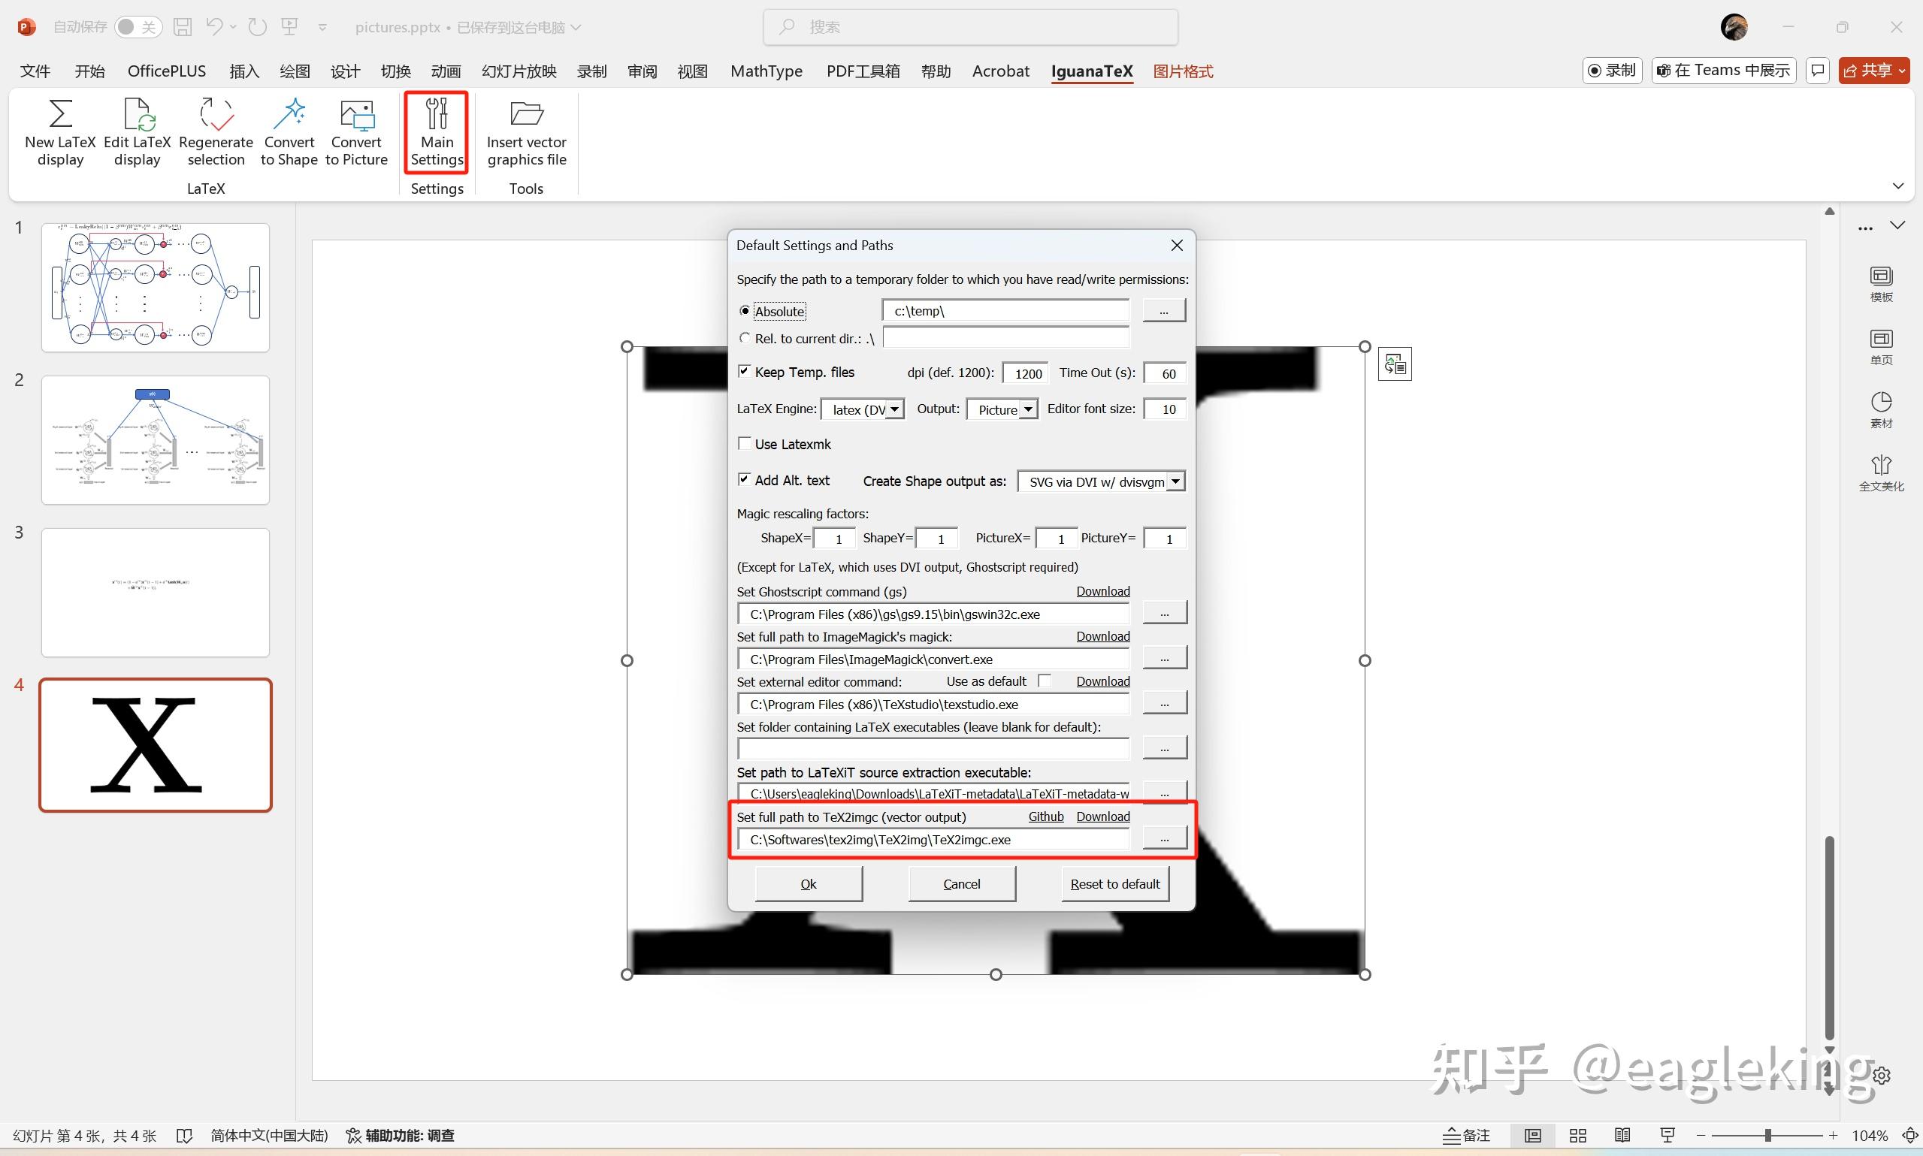Open the 幻灯片放映 ribbon tab

coord(519,71)
